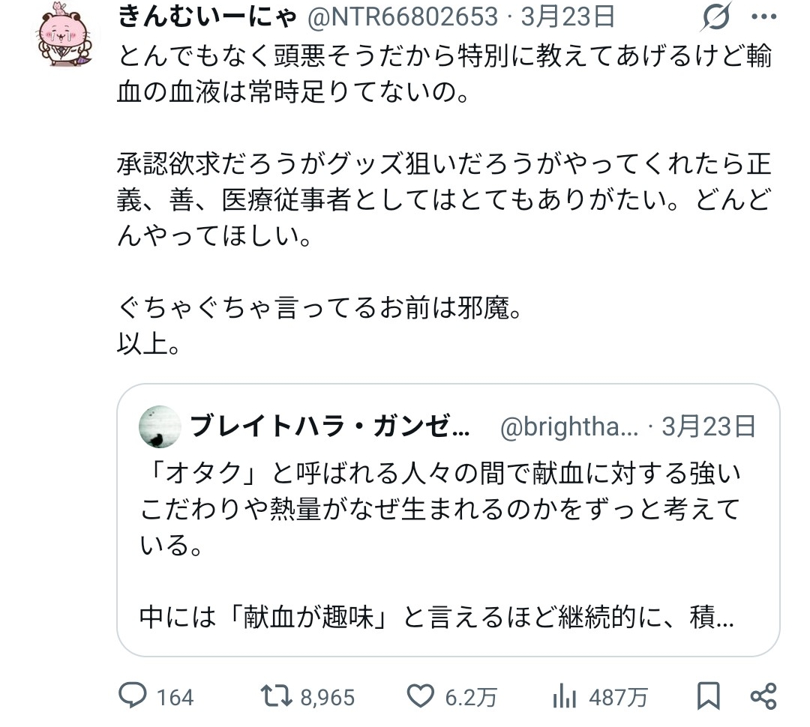The image size is (810, 727).
Task: Share the tweet via share icon
Action: point(763,696)
